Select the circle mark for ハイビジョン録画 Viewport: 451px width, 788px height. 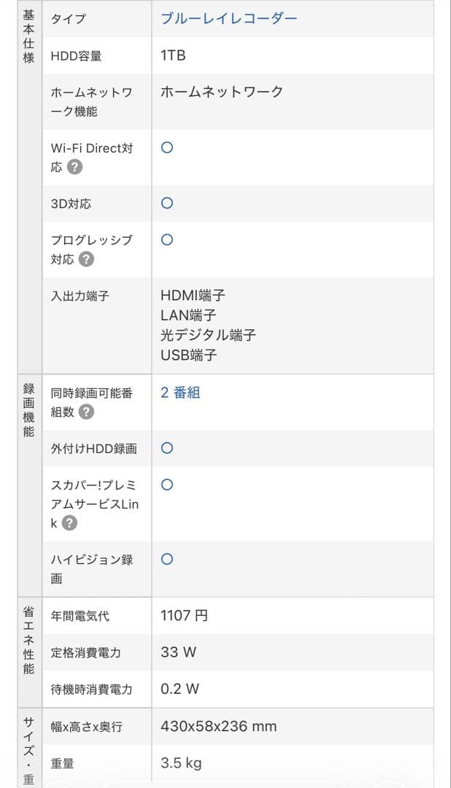(x=166, y=559)
